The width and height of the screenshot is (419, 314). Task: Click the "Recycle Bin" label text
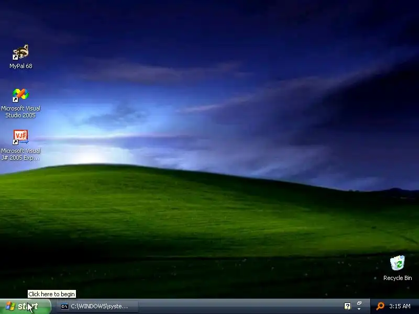(x=398, y=278)
